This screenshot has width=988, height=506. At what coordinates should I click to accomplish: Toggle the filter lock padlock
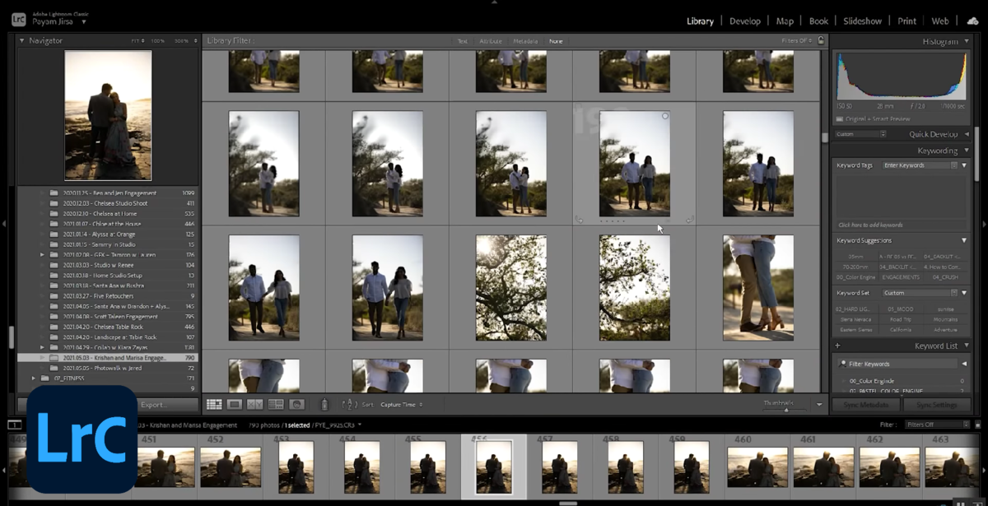pyautogui.click(x=820, y=40)
